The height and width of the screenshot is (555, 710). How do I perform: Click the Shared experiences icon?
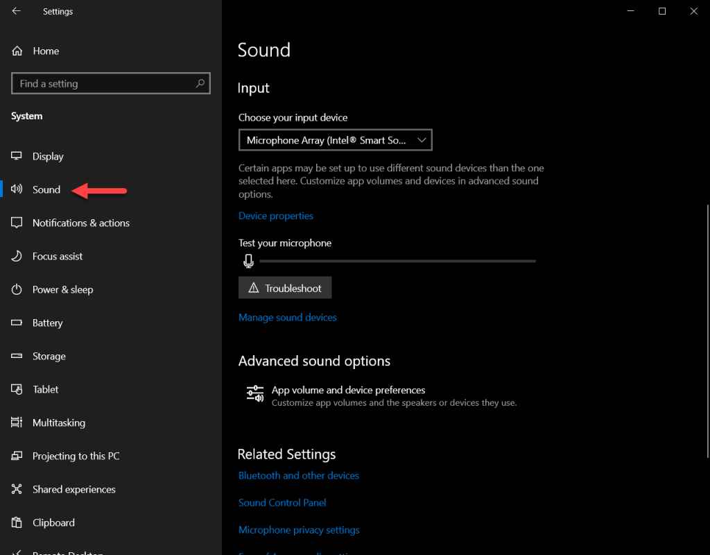[17, 489]
